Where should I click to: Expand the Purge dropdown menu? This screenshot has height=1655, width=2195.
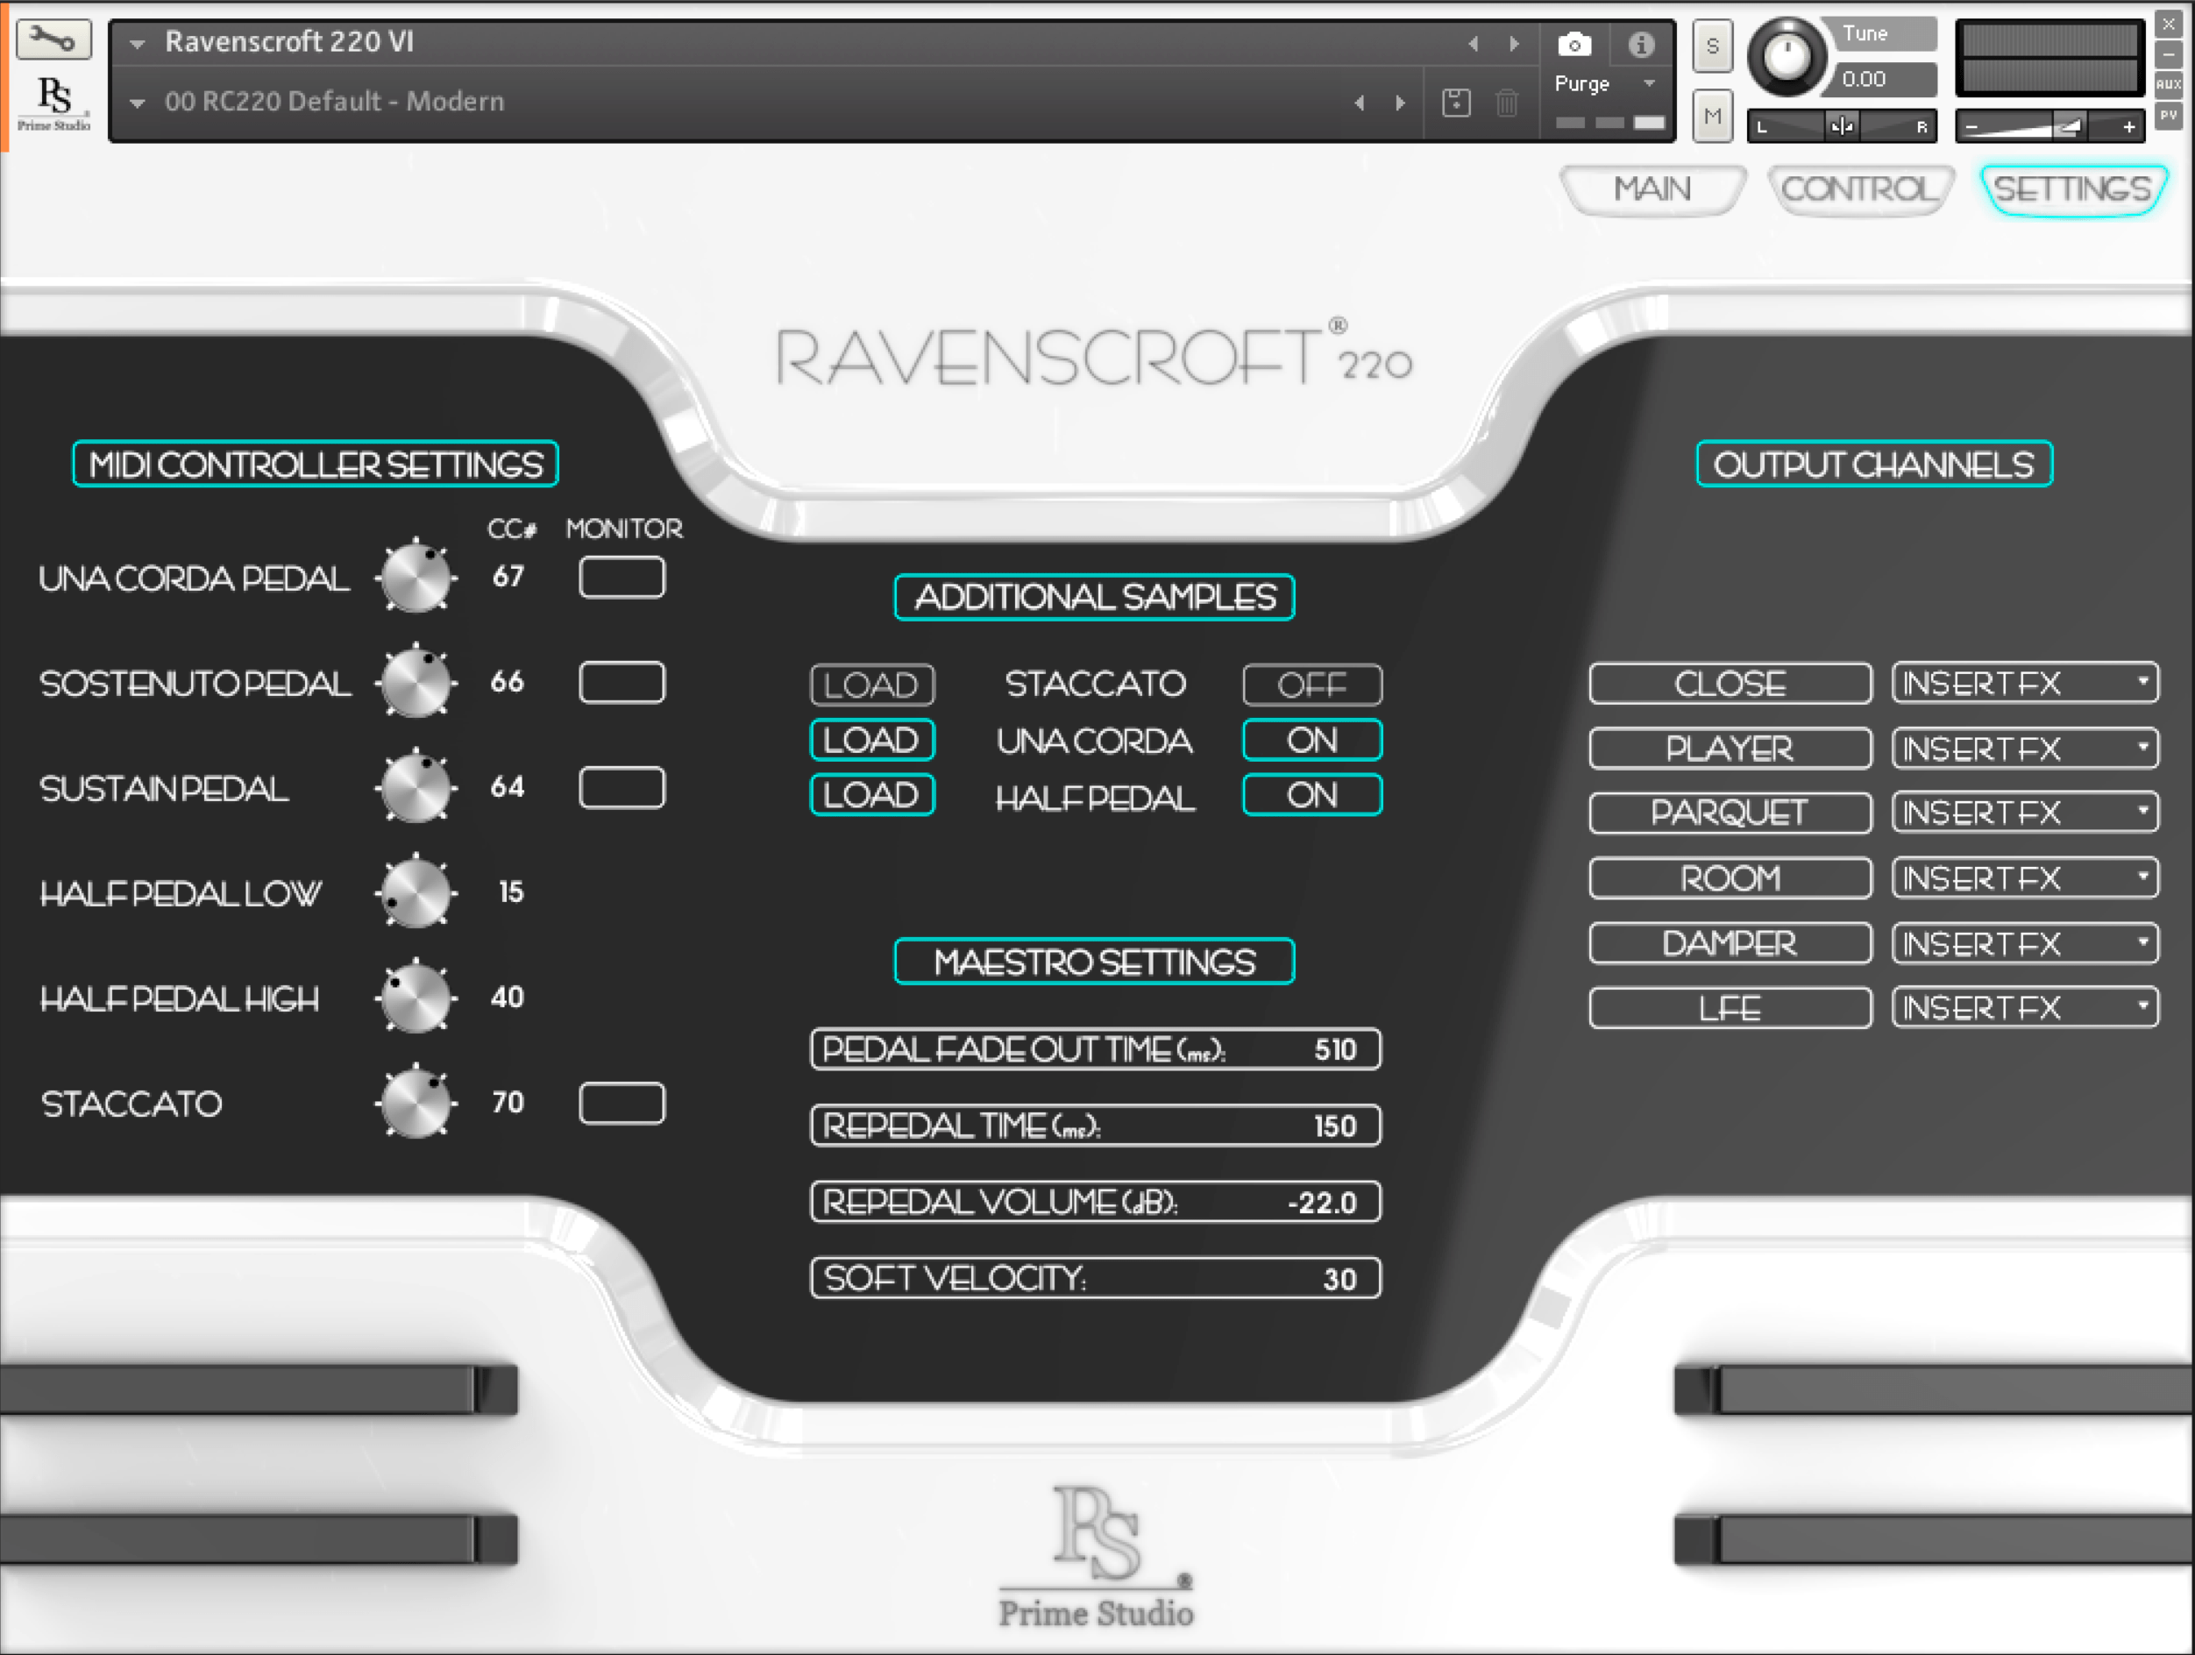[x=1649, y=83]
